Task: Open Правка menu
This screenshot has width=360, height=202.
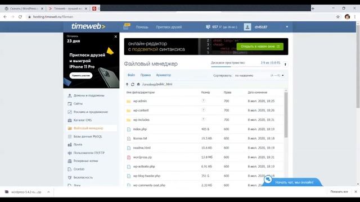Action: point(146,75)
